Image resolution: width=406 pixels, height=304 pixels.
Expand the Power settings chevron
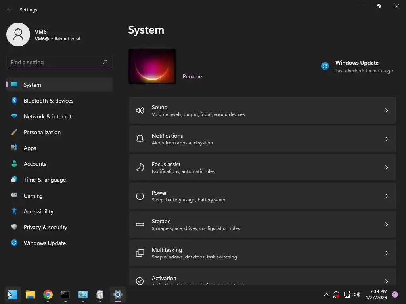coord(386,196)
